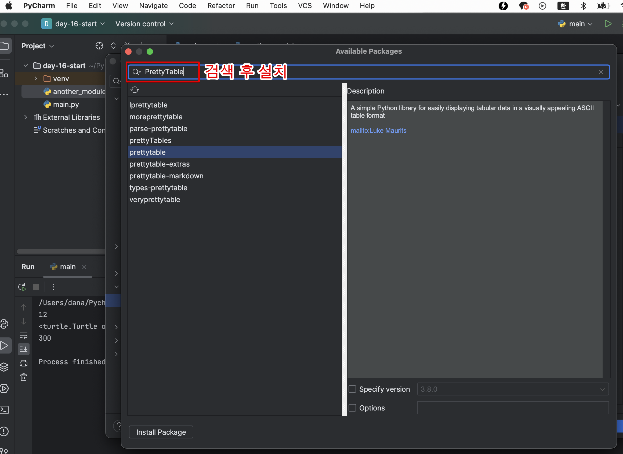623x454 pixels.
Task: Open the main run configuration dropdown
Action: coord(575,24)
